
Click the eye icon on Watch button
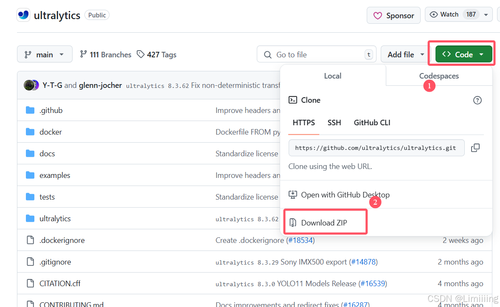pyautogui.click(x=434, y=14)
